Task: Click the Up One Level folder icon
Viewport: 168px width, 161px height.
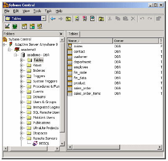Action: [x=68, y=19]
